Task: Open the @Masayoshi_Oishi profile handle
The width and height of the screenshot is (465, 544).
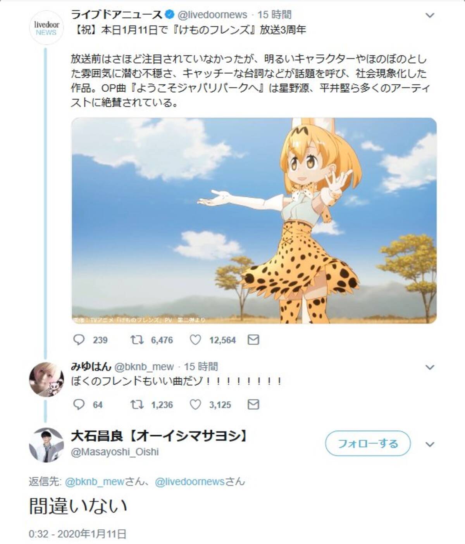Action: 115,452
